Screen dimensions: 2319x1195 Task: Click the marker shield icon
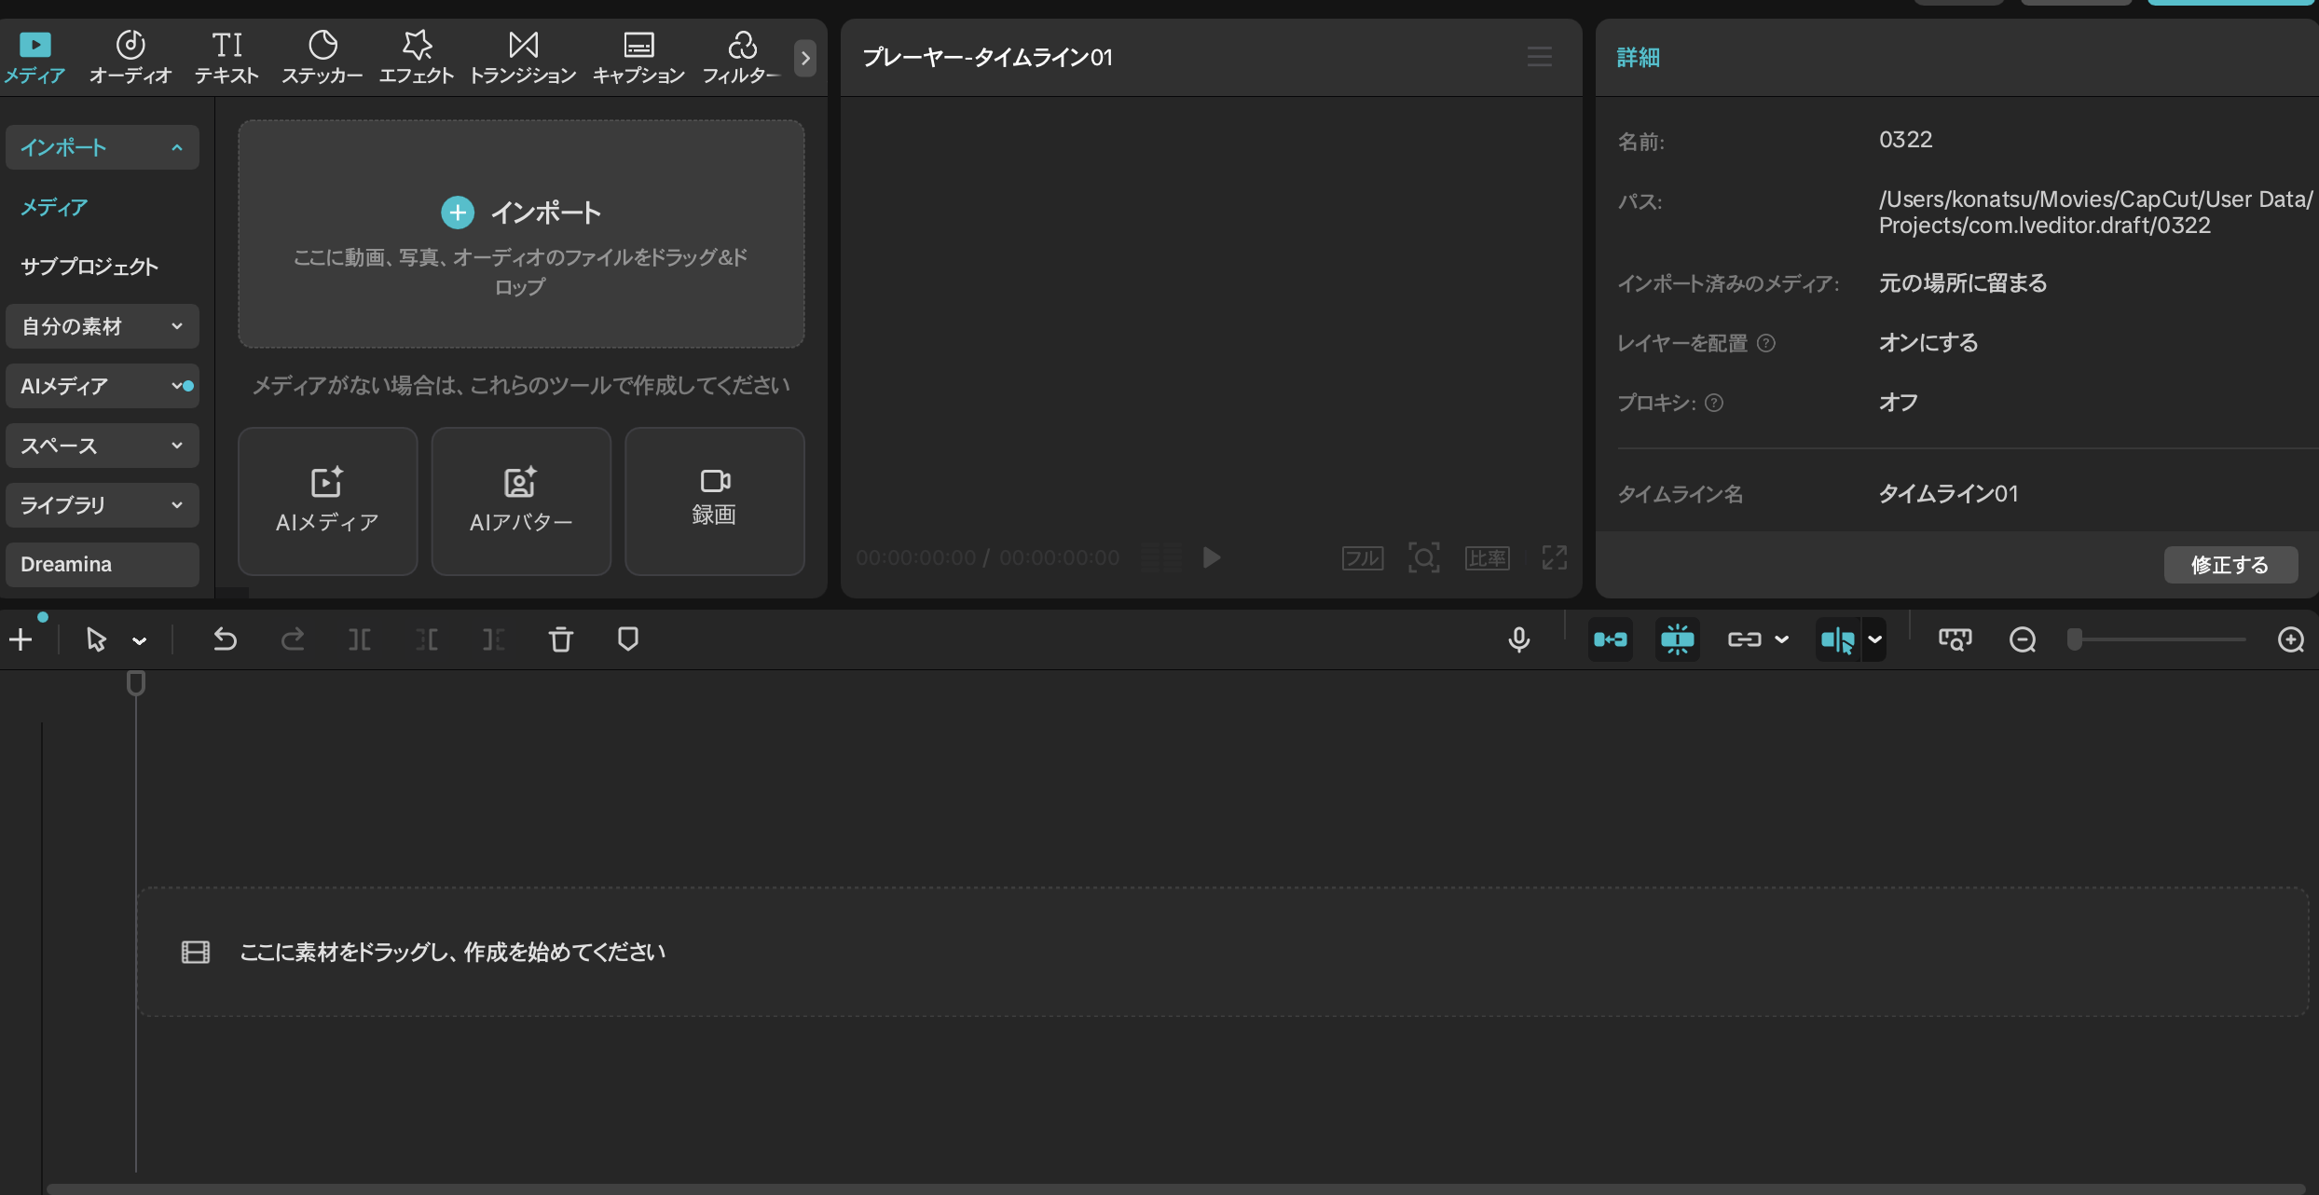click(x=627, y=639)
